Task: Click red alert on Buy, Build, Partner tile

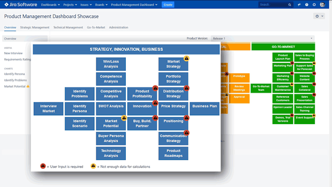Action: point(155,118)
